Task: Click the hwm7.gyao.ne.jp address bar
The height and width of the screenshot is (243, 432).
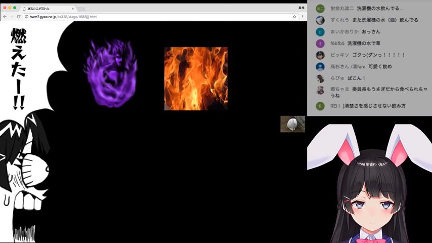Action: (160, 17)
